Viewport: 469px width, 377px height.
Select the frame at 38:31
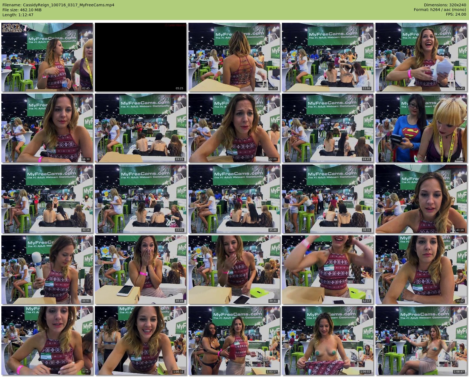(328, 199)
